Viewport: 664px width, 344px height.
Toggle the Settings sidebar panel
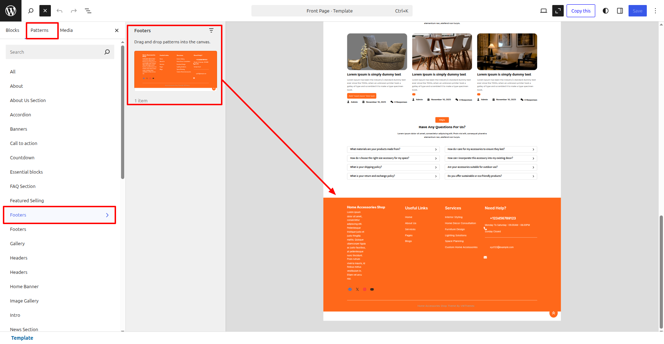coord(620,11)
